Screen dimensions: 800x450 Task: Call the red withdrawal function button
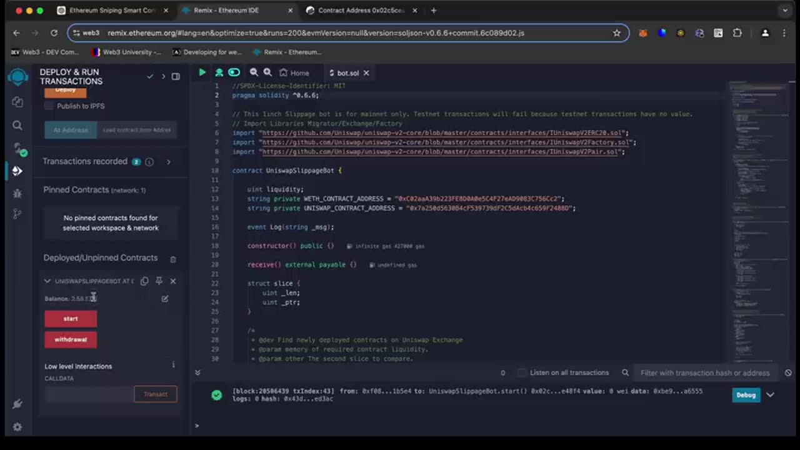point(71,339)
